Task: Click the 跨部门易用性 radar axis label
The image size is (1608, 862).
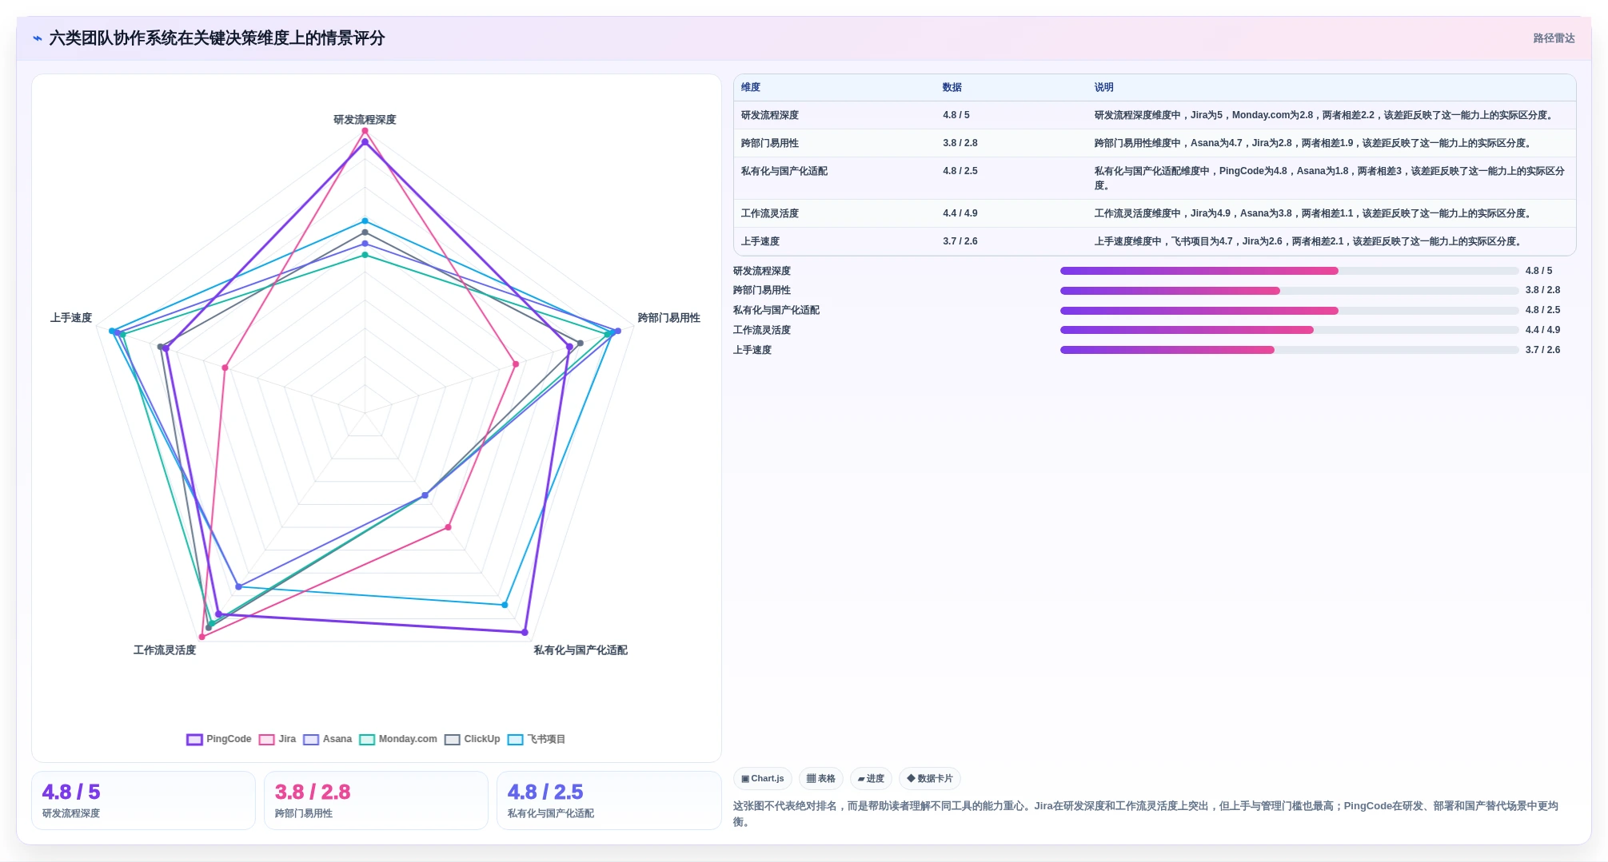Action: 668,318
